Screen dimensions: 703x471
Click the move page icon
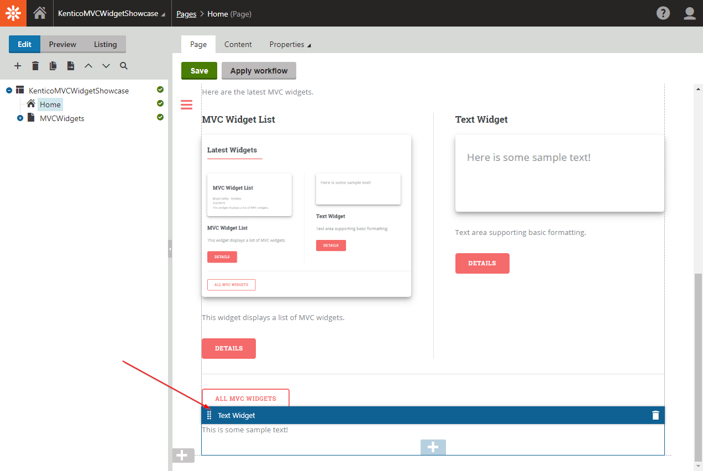(x=71, y=66)
